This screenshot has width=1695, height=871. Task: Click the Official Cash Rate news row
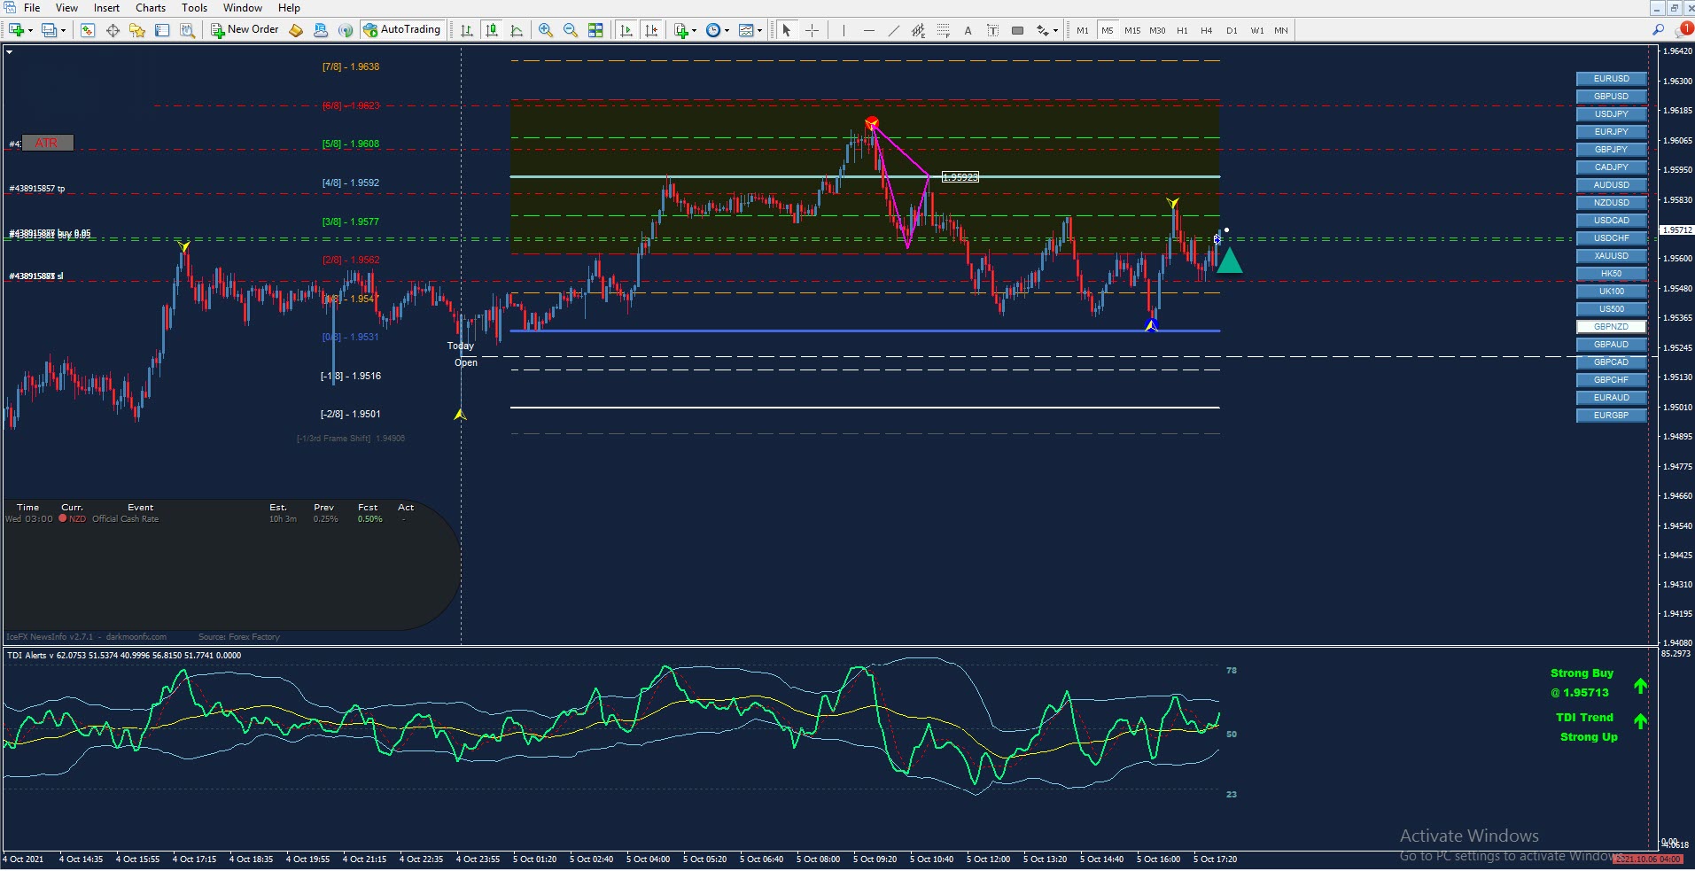208,519
